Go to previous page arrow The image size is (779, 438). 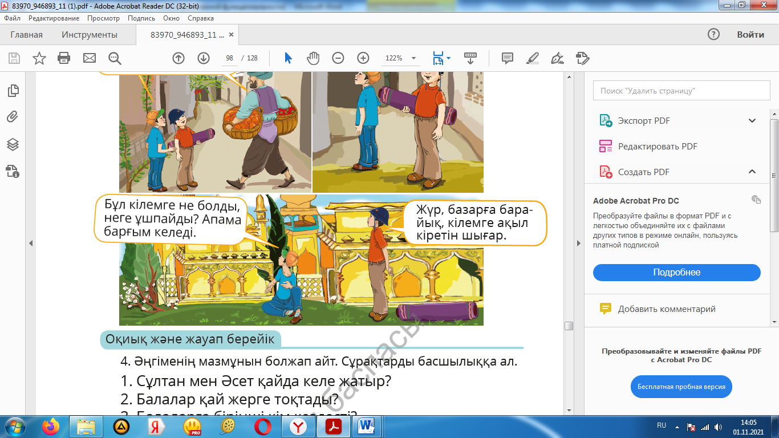(178, 58)
